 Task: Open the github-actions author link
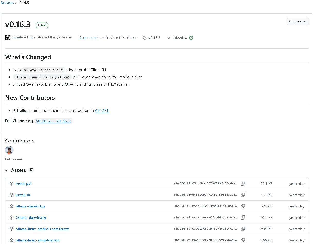23,37
